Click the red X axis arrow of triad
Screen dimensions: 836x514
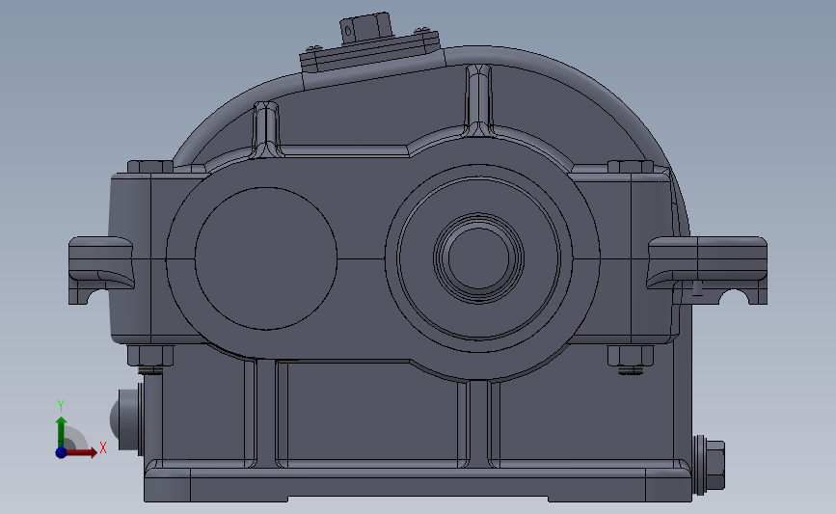81,452
